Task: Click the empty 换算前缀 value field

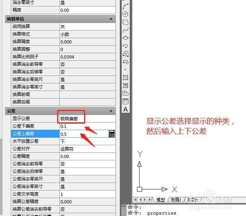Action: 87,95
